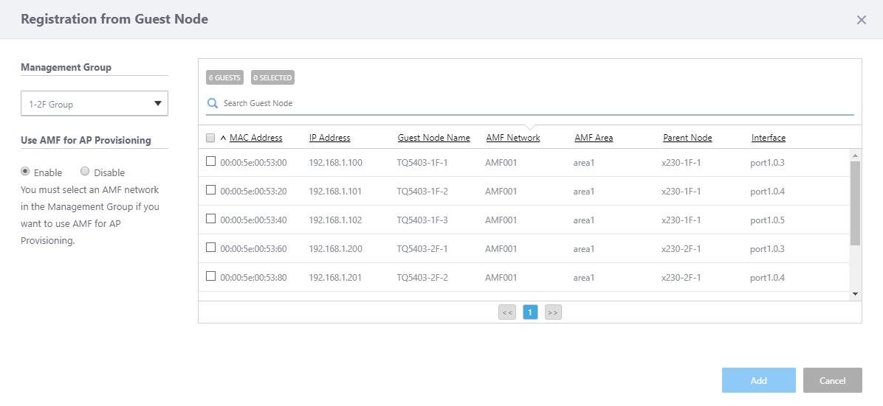This screenshot has height=406, width=883.
Task: Click AMF001 in TQ5403-1F-1 row
Action: 501,163
